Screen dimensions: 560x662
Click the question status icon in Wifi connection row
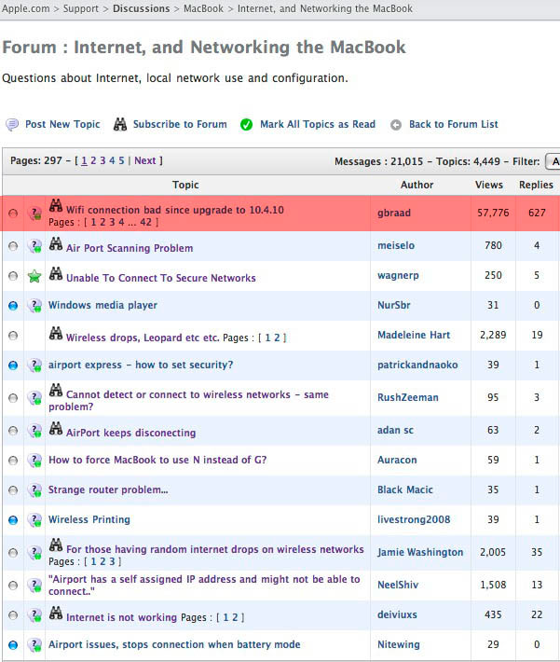34,214
